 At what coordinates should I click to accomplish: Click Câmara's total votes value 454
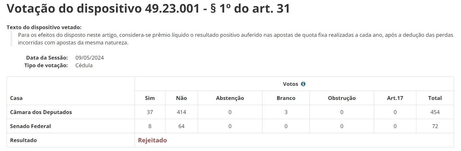(435, 112)
